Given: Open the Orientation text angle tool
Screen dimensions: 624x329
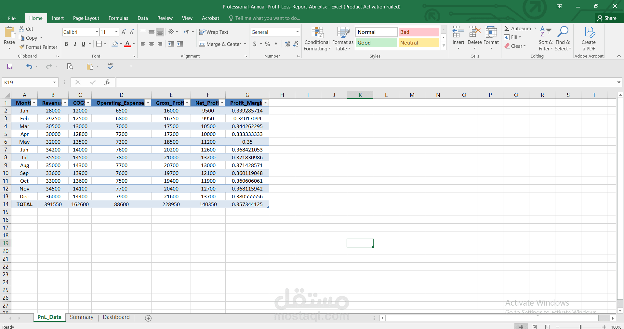Looking at the screenshot, I should coord(171,32).
